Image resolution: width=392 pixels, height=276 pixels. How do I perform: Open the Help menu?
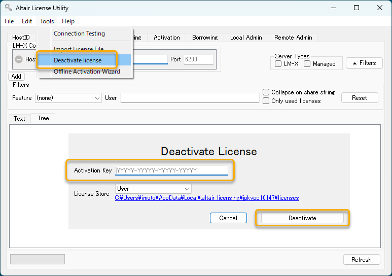68,21
